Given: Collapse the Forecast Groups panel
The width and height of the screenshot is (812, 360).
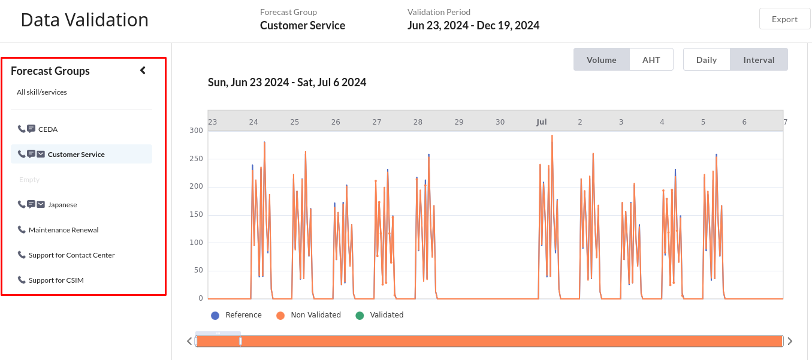Looking at the screenshot, I should coord(143,71).
